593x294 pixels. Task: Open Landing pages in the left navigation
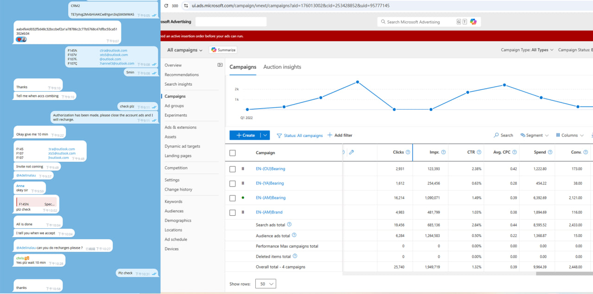click(178, 156)
